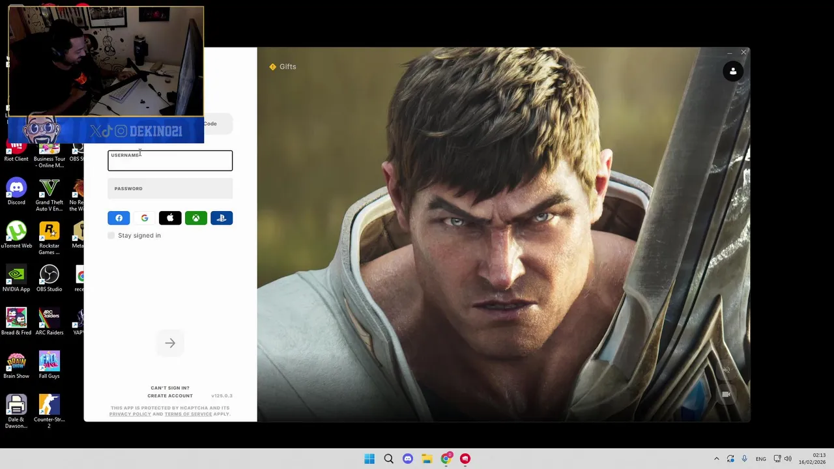Toggle background video camera icon
The image size is (834, 469).
(x=726, y=394)
